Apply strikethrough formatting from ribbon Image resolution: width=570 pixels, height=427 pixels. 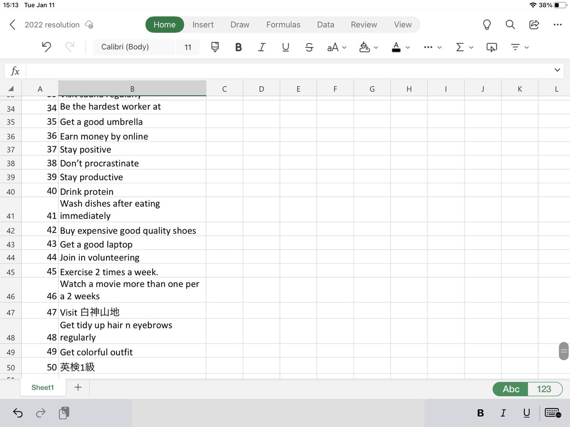coord(309,47)
